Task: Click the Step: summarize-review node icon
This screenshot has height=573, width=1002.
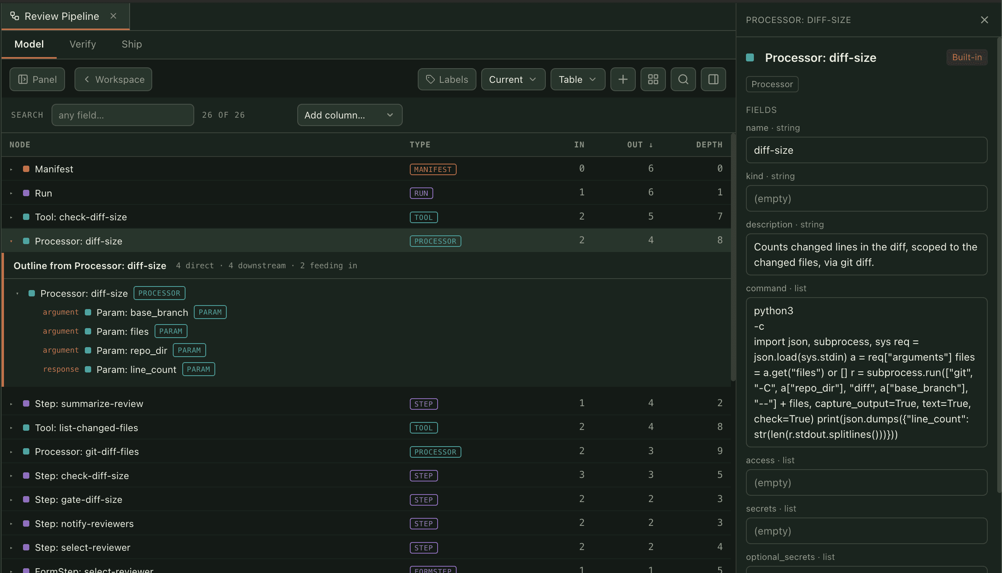Action: [x=26, y=403]
